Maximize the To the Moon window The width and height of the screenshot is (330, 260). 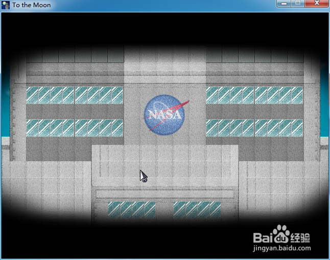coord(298,4)
